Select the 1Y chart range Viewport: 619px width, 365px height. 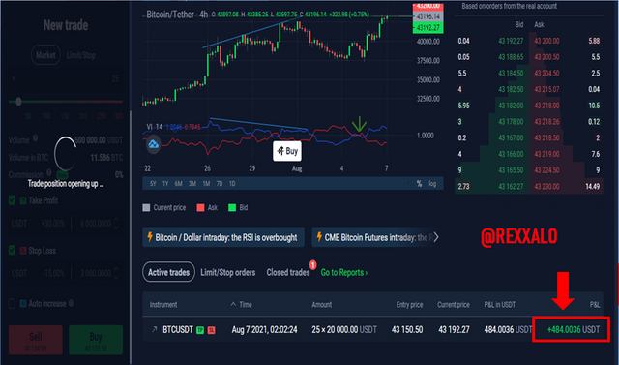[x=165, y=184]
